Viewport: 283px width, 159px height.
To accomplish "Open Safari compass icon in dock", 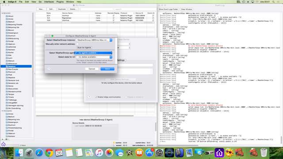I will coord(39,153).
